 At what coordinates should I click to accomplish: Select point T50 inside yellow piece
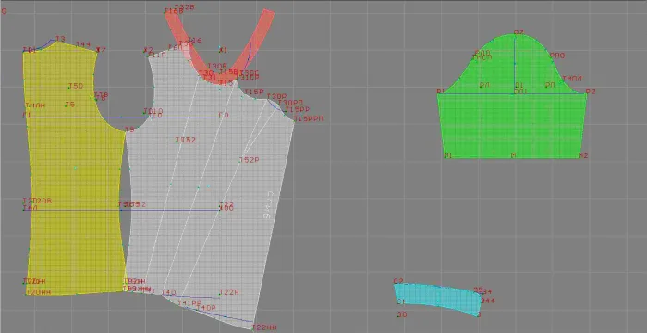pos(76,86)
